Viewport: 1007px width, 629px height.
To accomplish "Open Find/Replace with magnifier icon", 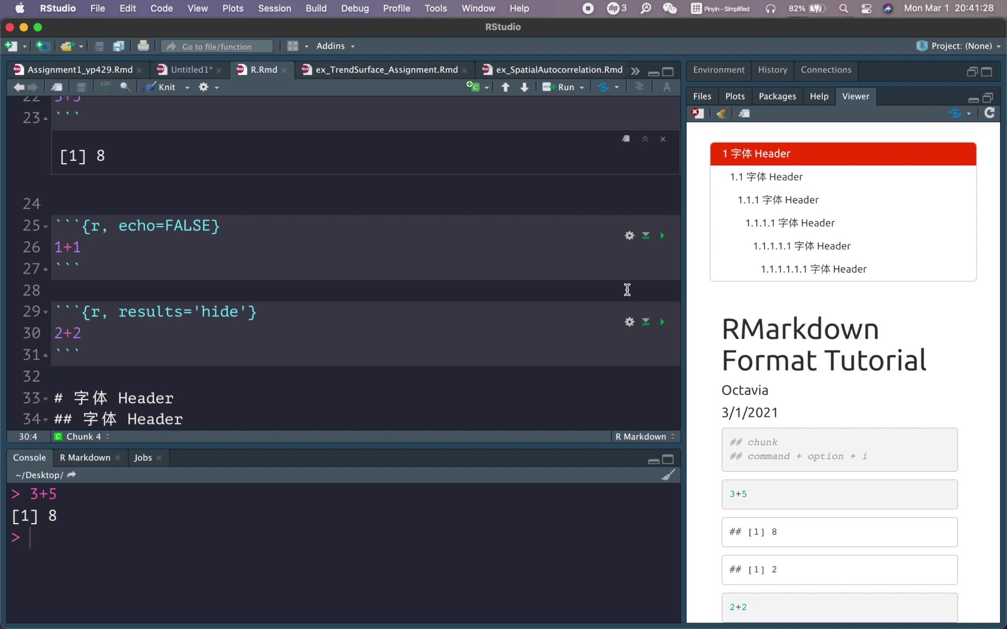I will (125, 87).
